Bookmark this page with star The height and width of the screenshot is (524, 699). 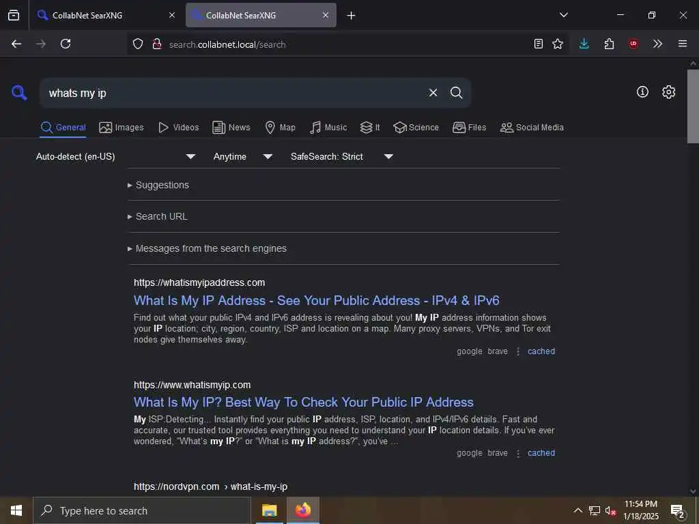coord(558,44)
